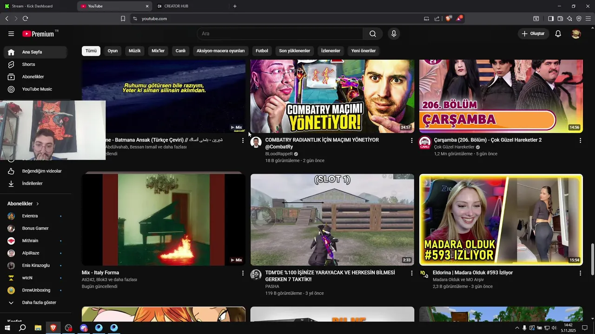The height and width of the screenshot is (334, 595).
Task: Select the Oyun filter chip
Action: pyautogui.click(x=112, y=51)
